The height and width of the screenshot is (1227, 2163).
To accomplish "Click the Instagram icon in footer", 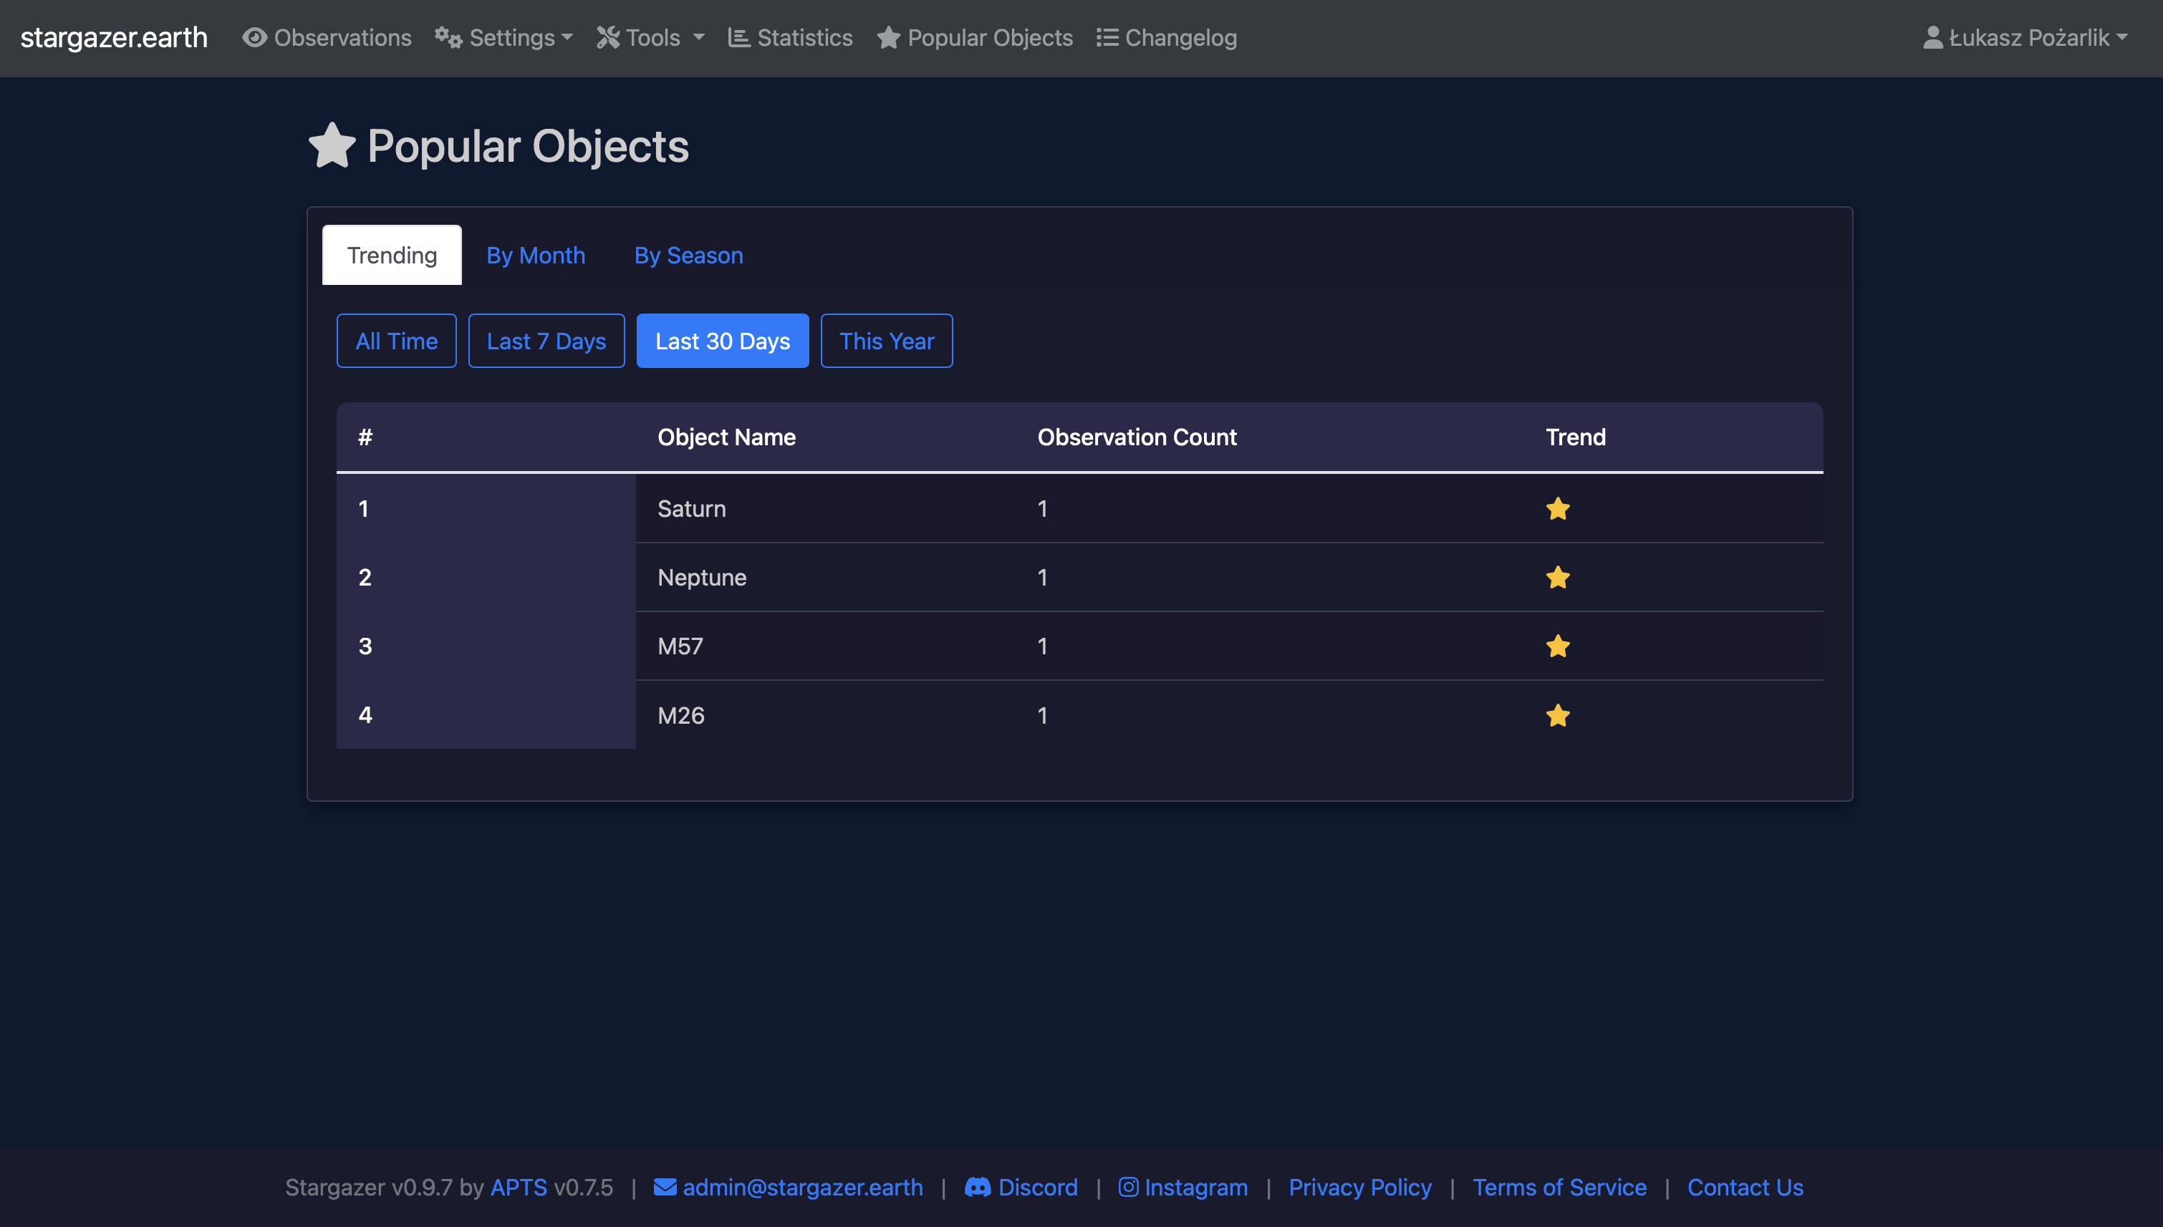I will 1128,1188.
